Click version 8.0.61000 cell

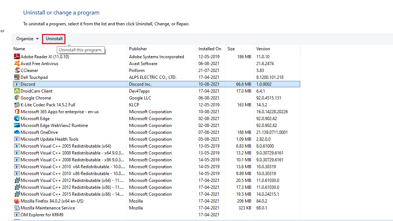coord(265,146)
